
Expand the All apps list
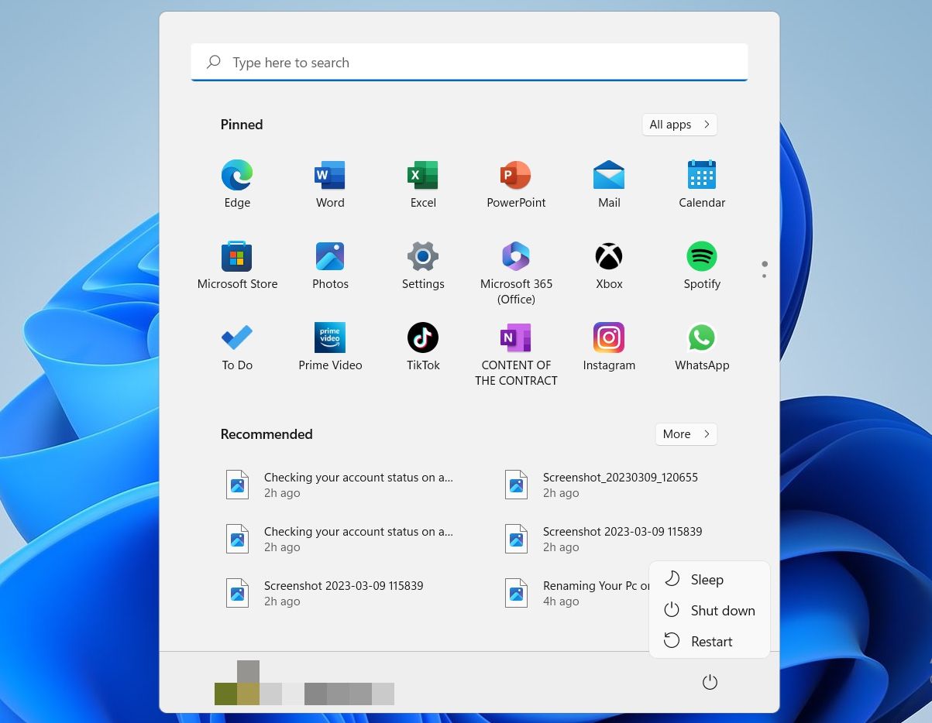(x=679, y=125)
